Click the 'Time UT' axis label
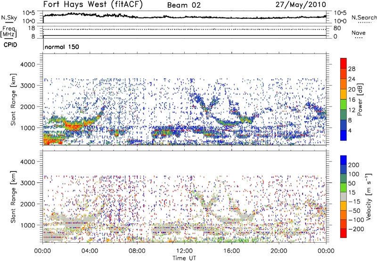The width and height of the screenshot is (377, 261). click(184, 258)
